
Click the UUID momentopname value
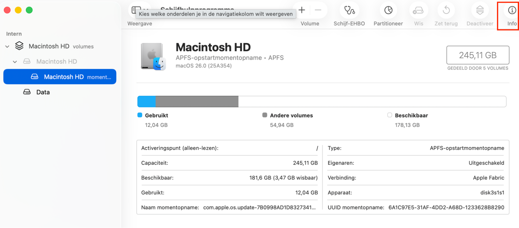click(x=446, y=207)
